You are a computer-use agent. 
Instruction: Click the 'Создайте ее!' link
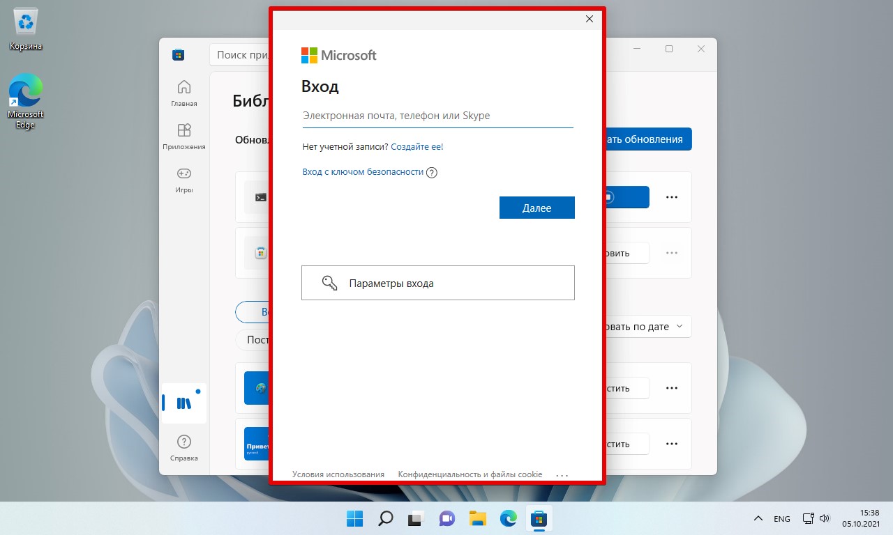[417, 147]
